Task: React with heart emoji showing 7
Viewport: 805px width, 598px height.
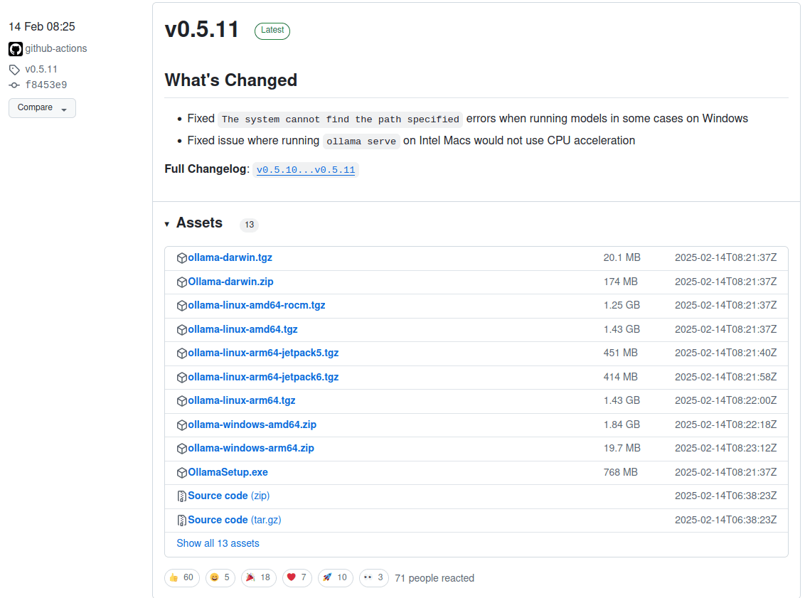Action: (x=297, y=578)
